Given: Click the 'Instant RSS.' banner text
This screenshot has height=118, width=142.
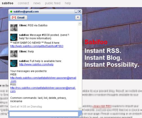Looking at the screenshot, I should pyautogui.click(x=103, y=51).
